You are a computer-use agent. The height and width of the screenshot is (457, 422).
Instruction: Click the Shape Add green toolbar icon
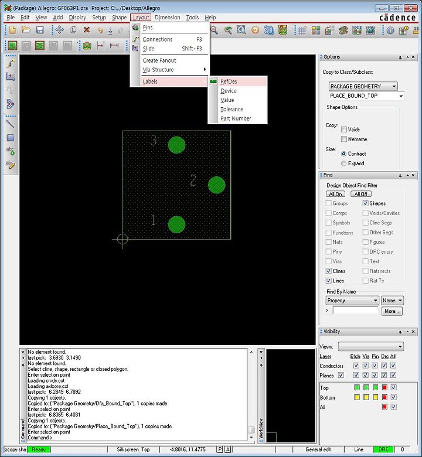coord(12,46)
